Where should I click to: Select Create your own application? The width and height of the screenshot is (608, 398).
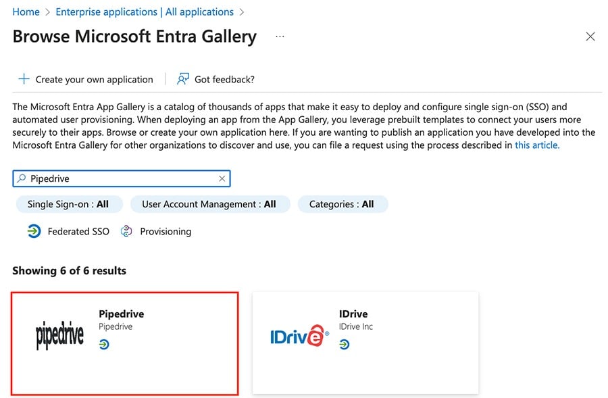93,79
